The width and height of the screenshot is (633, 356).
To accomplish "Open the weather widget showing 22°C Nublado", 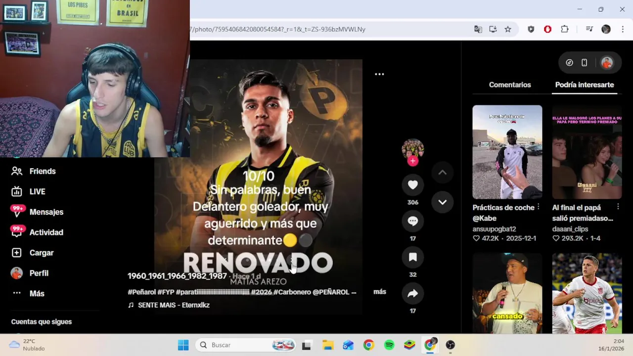I will 27,345.
